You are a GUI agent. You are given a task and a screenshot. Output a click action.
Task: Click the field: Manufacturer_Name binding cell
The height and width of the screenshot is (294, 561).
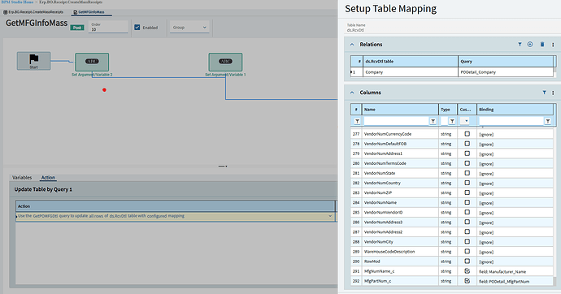click(515, 271)
